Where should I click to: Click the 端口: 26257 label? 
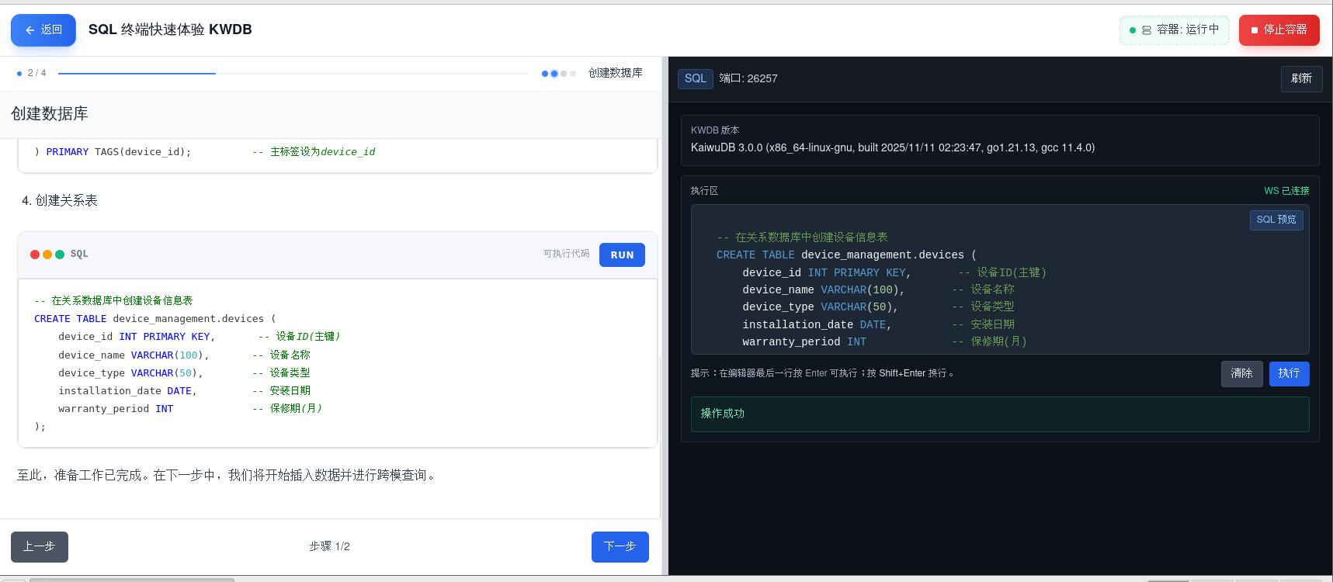pos(748,78)
